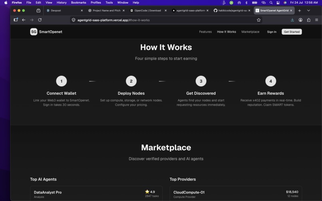Click the URL address bar field
Image resolution: width=322 pixels, height=201 pixels.
point(166,20)
